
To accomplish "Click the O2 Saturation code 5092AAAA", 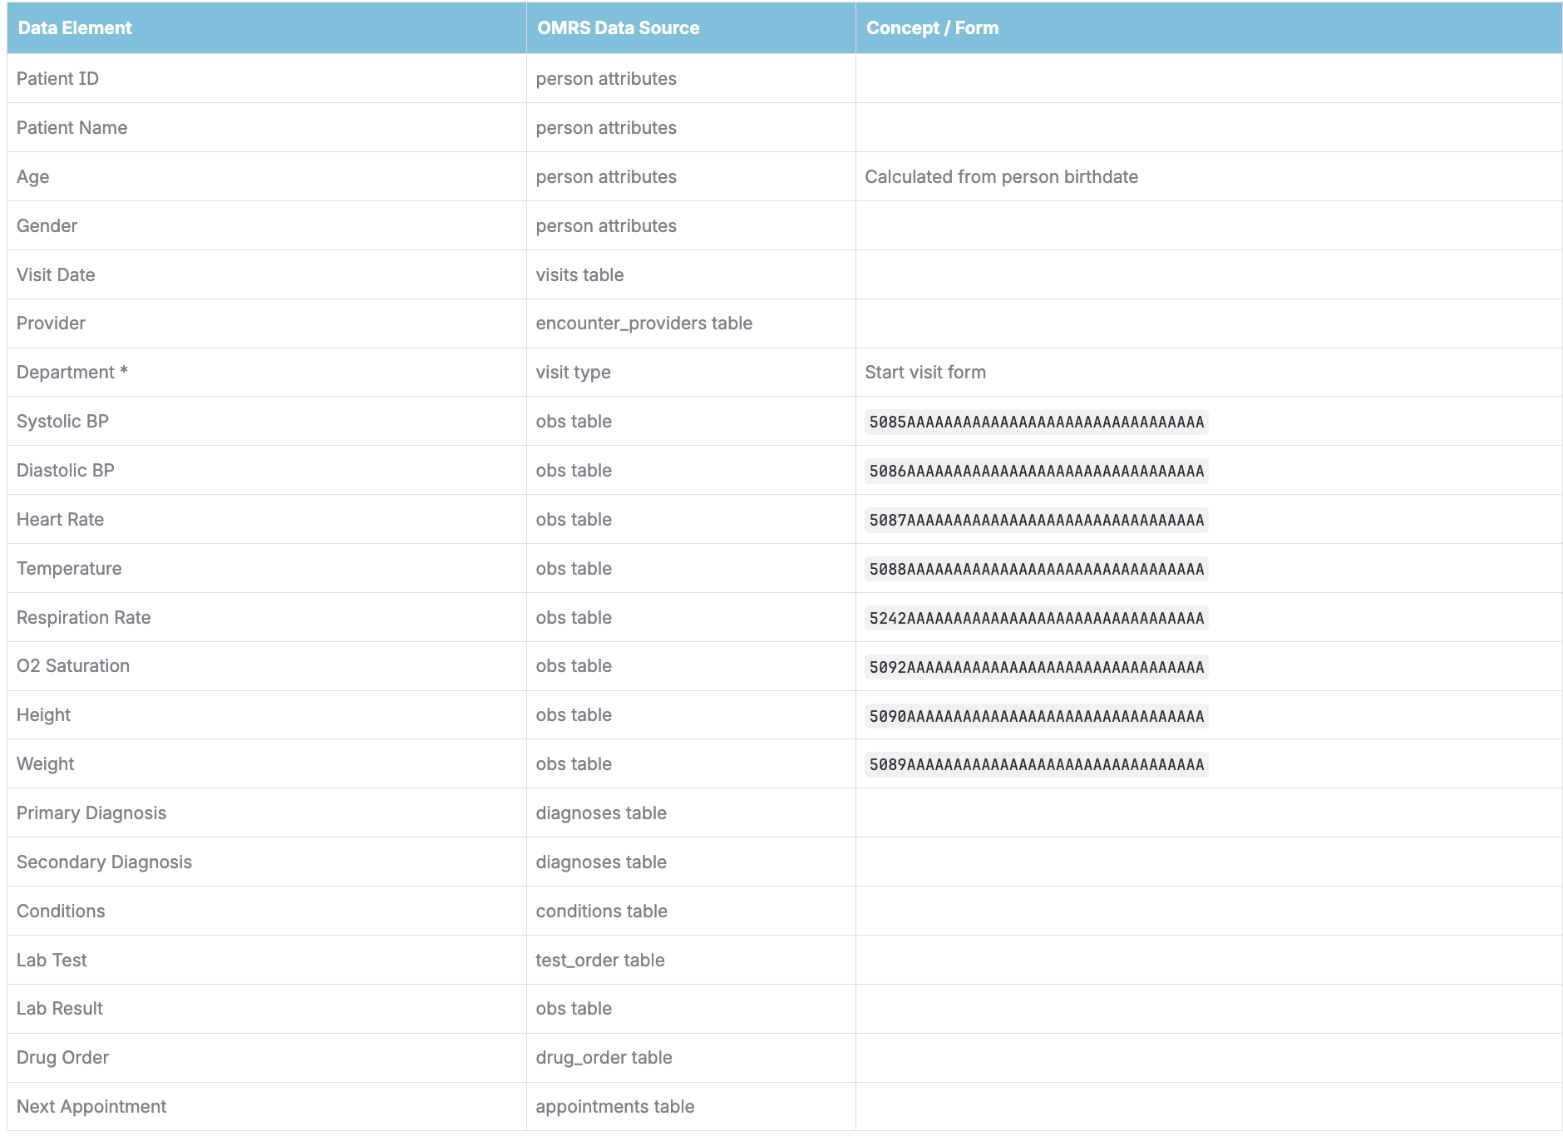I will (1036, 667).
